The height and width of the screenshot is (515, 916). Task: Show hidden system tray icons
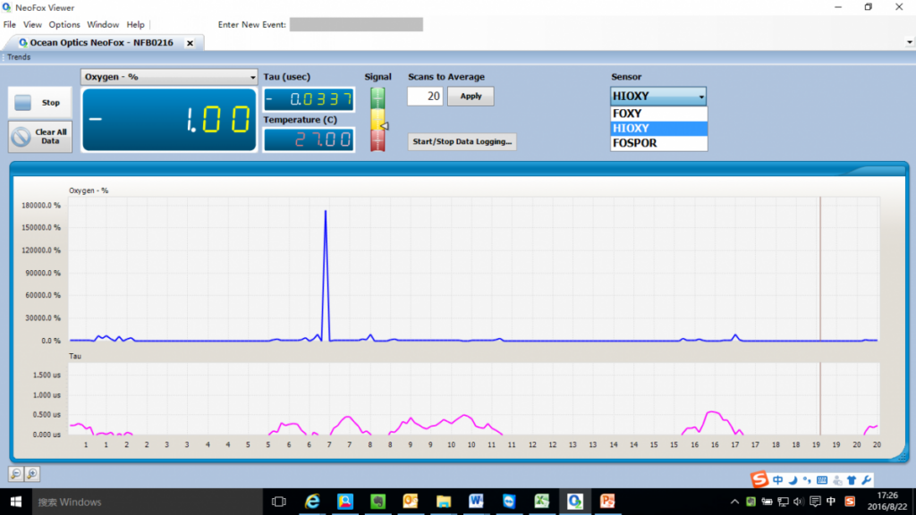(734, 502)
